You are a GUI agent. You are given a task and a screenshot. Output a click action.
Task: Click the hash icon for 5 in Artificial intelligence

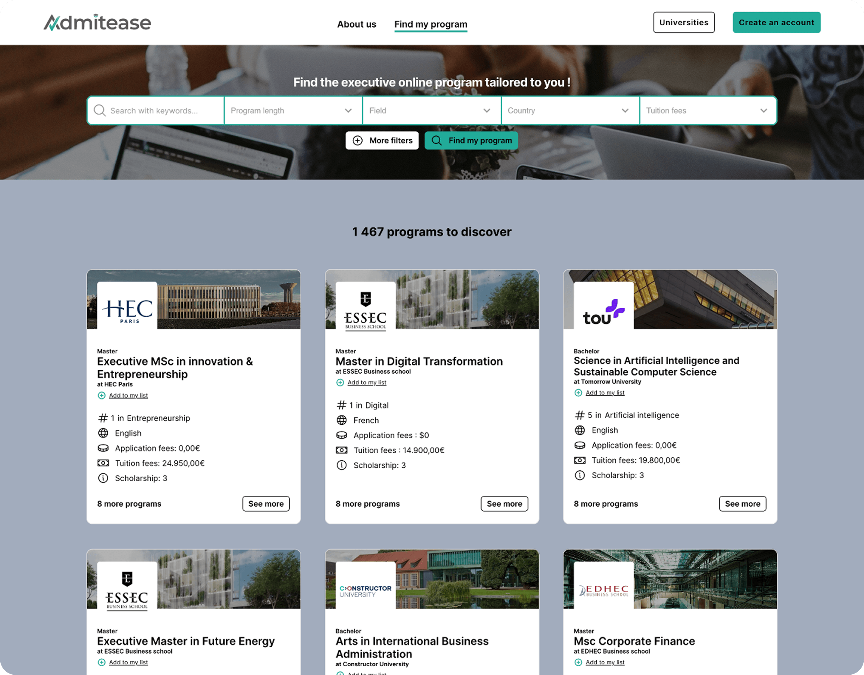click(x=580, y=415)
